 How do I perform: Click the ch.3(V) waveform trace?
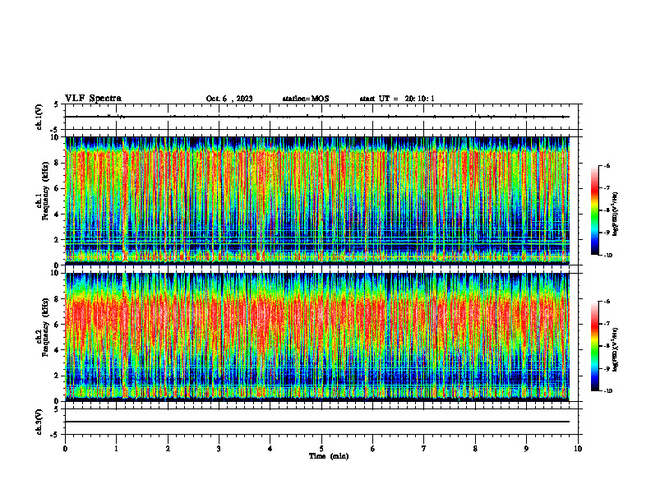(317, 422)
